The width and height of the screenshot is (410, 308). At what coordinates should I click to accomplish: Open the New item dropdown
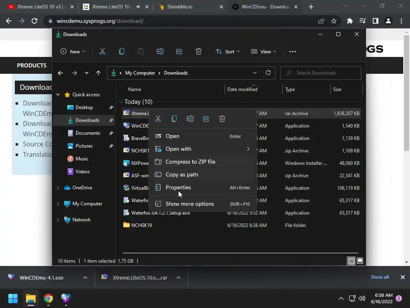coord(73,52)
